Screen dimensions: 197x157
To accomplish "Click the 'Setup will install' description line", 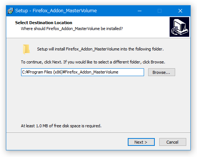I will click(100, 49).
